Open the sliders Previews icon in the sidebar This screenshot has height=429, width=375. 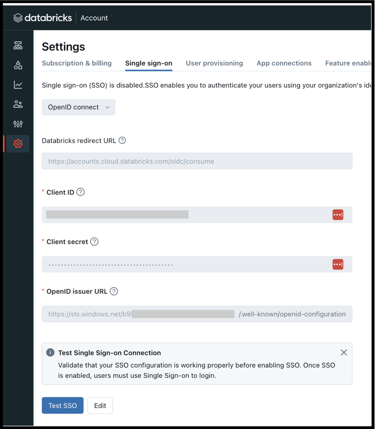click(x=18, y=124)
